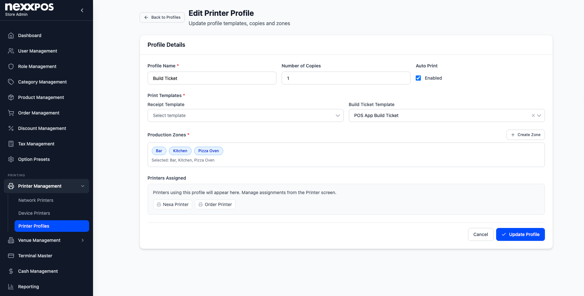
Task: Open the Receipt Template dropdown
Action: click(x=245, y=115)
